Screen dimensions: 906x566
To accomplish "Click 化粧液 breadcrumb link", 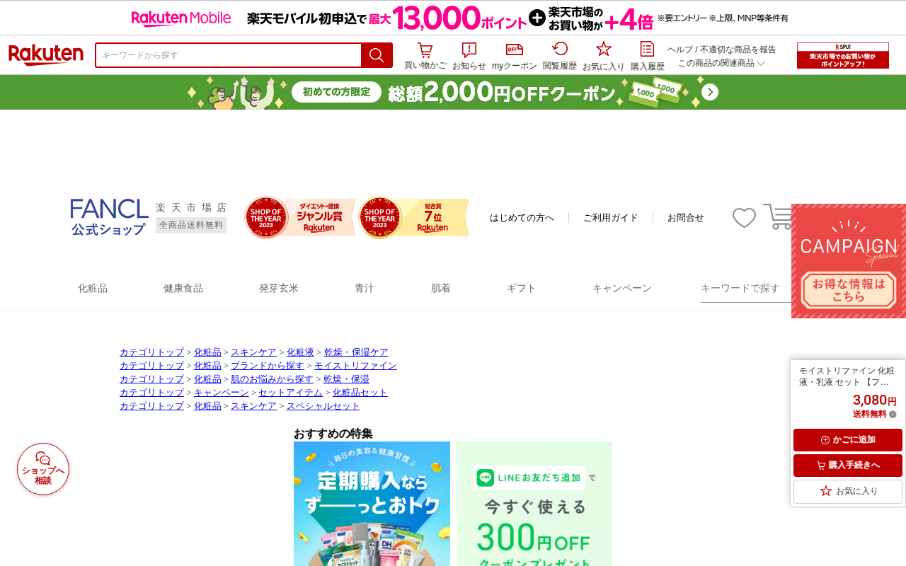I will point(300,352).
